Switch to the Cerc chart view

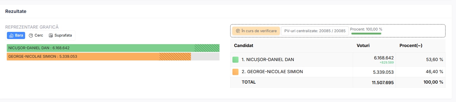[36, 35]
